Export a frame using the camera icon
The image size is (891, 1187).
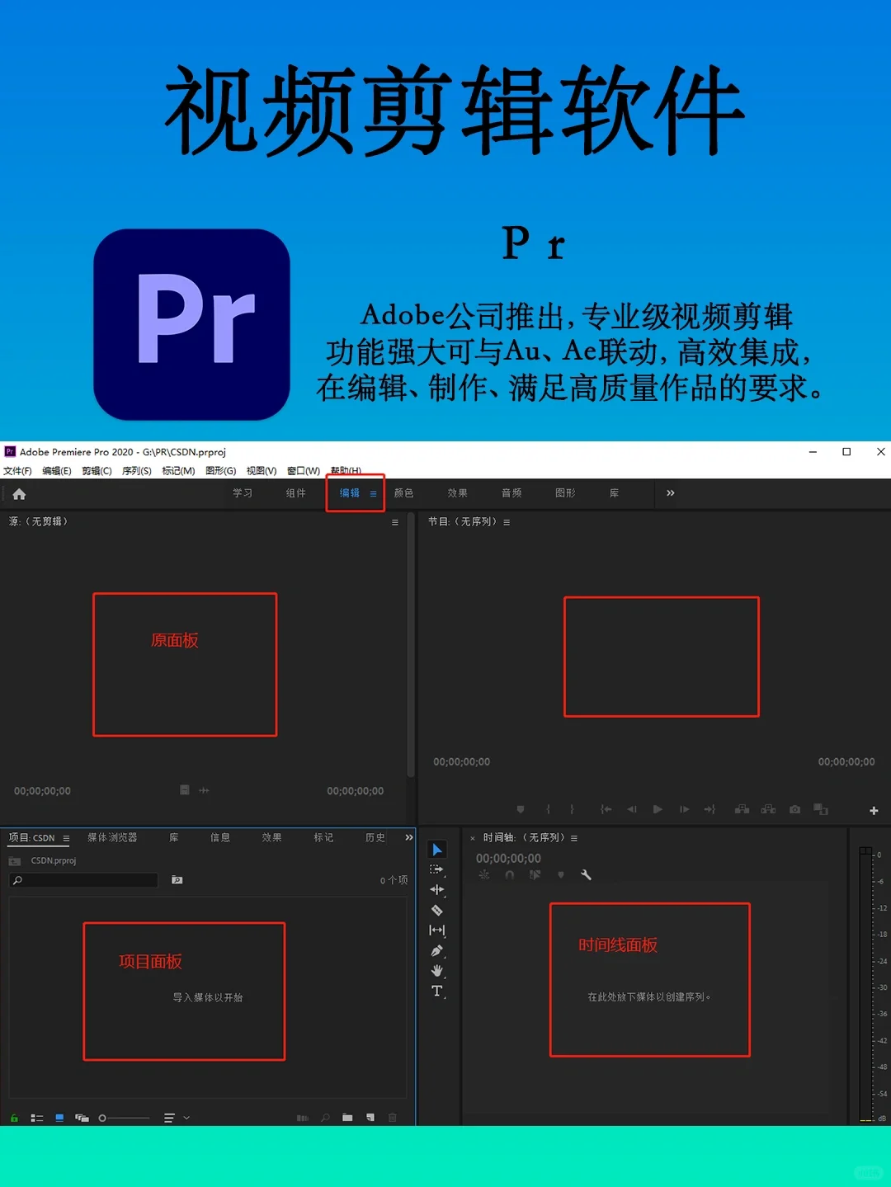pos(794,809)
